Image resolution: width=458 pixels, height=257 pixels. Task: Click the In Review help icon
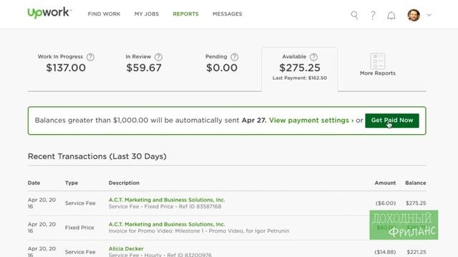click(159, 57)
